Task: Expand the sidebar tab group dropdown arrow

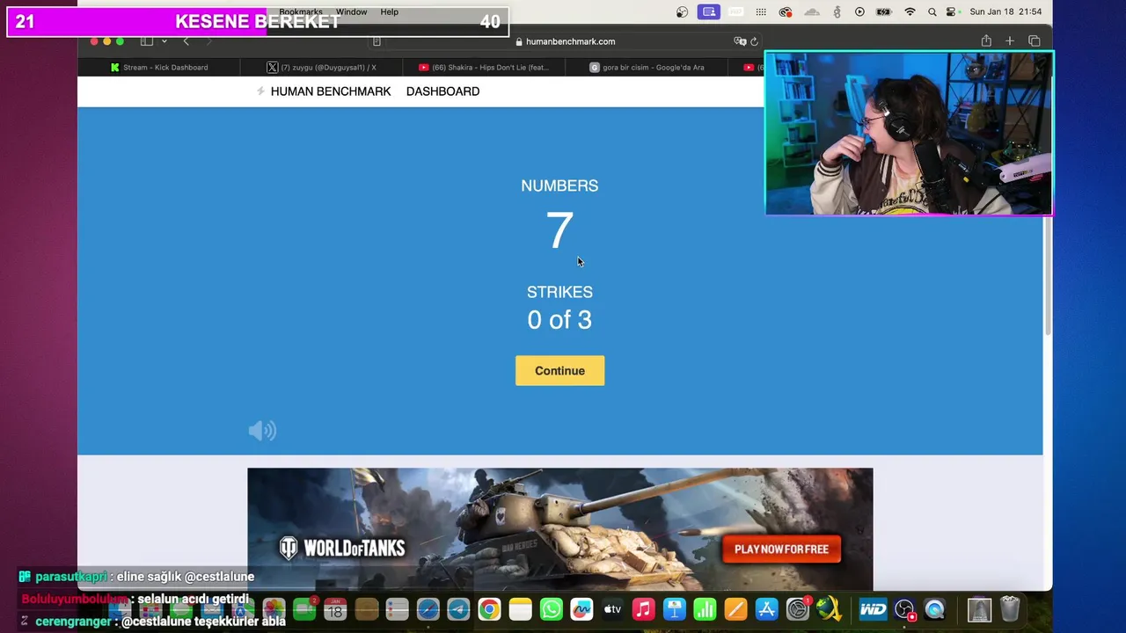Action: click(x=164, y=41)
